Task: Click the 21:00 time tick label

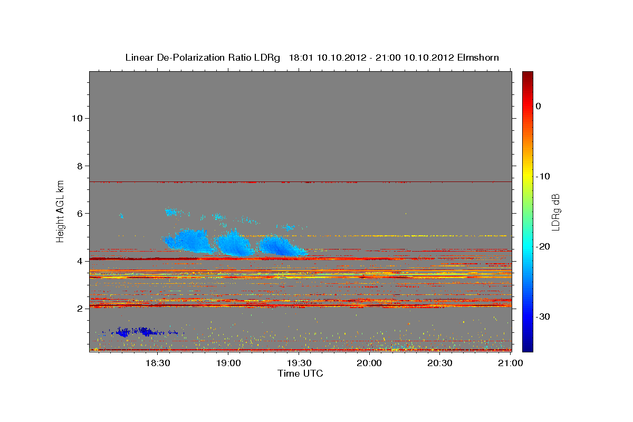Action: point(511,363)
